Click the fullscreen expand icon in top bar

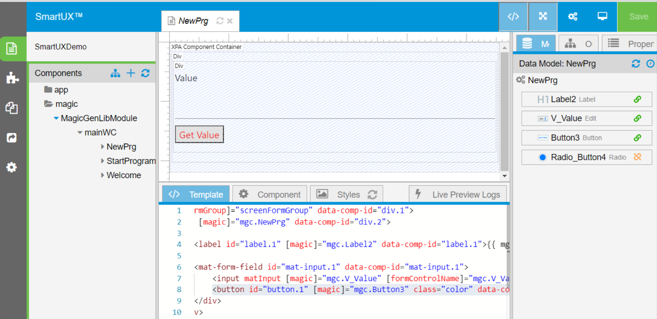tap(543, 16)
